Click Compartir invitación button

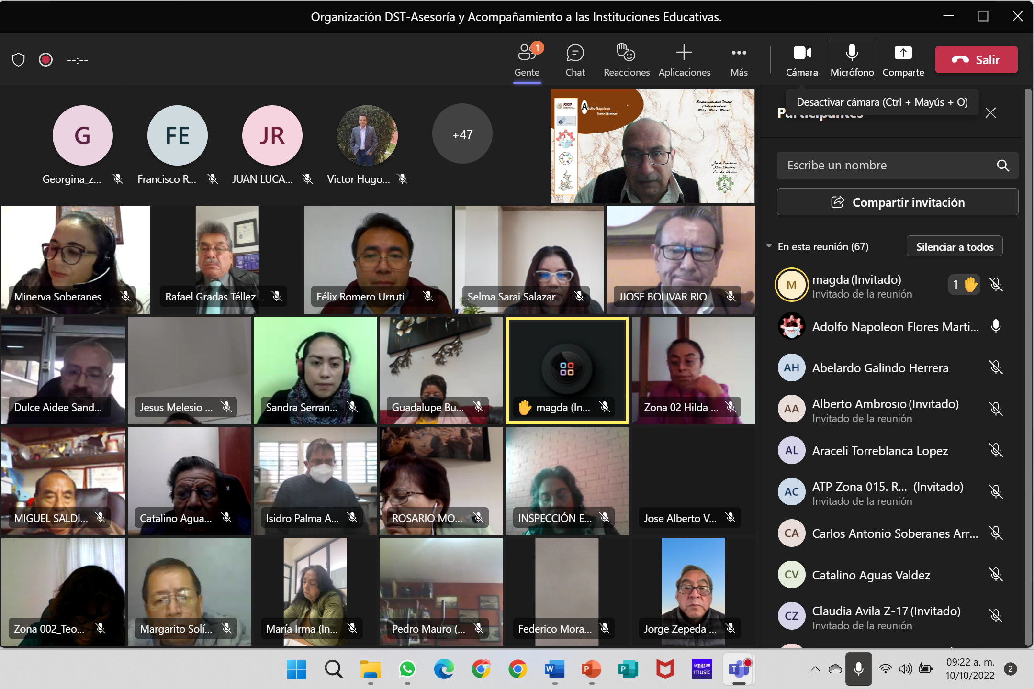tap(897, 202)
